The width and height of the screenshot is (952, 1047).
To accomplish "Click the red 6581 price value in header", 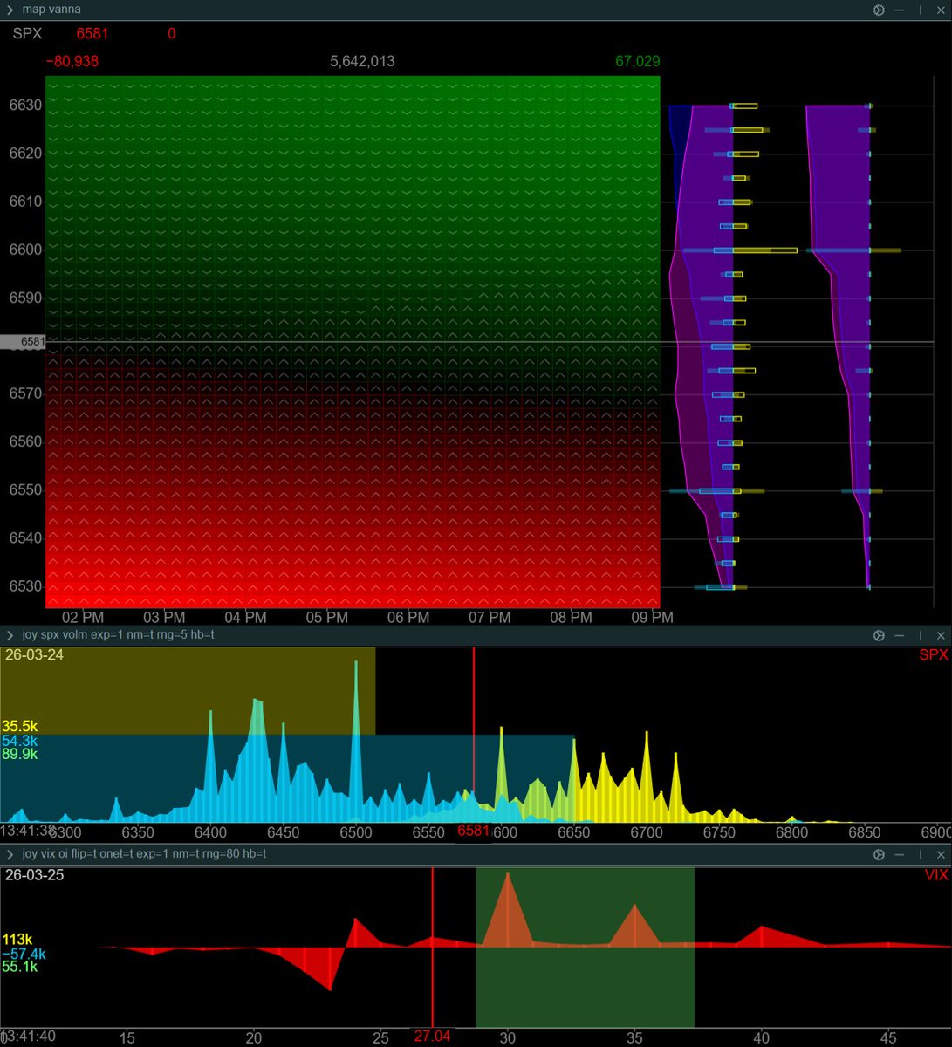I will point(92,34).
